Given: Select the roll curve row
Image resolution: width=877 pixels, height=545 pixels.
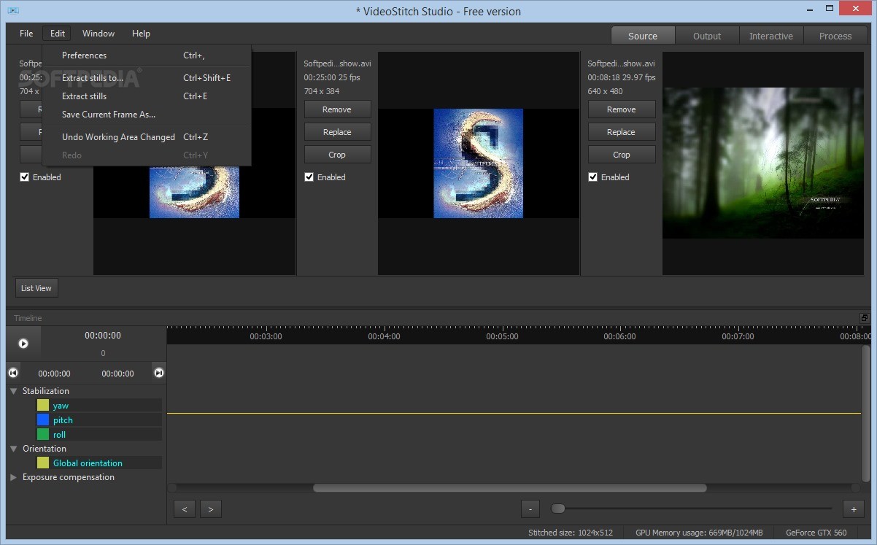Looking at the screenshot, I should point(99,435).
